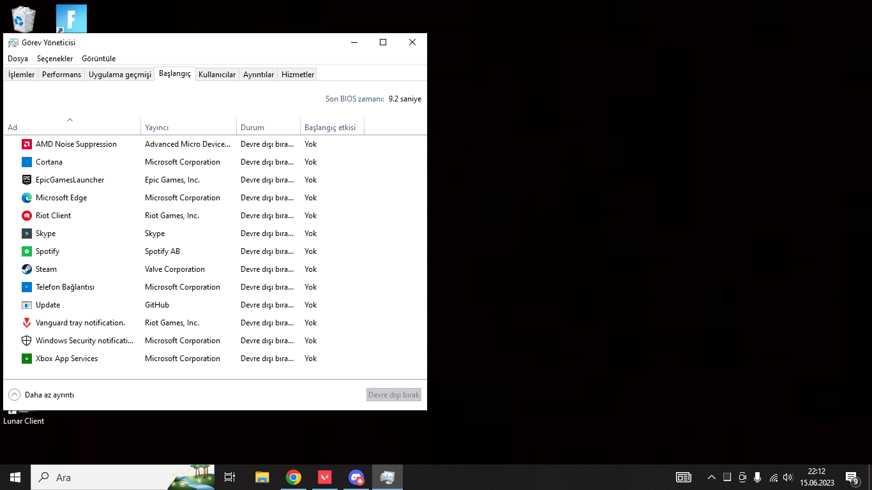Select the Riot Client row icon
This screenshot has width=872, height=490.
tap(27, 216)
